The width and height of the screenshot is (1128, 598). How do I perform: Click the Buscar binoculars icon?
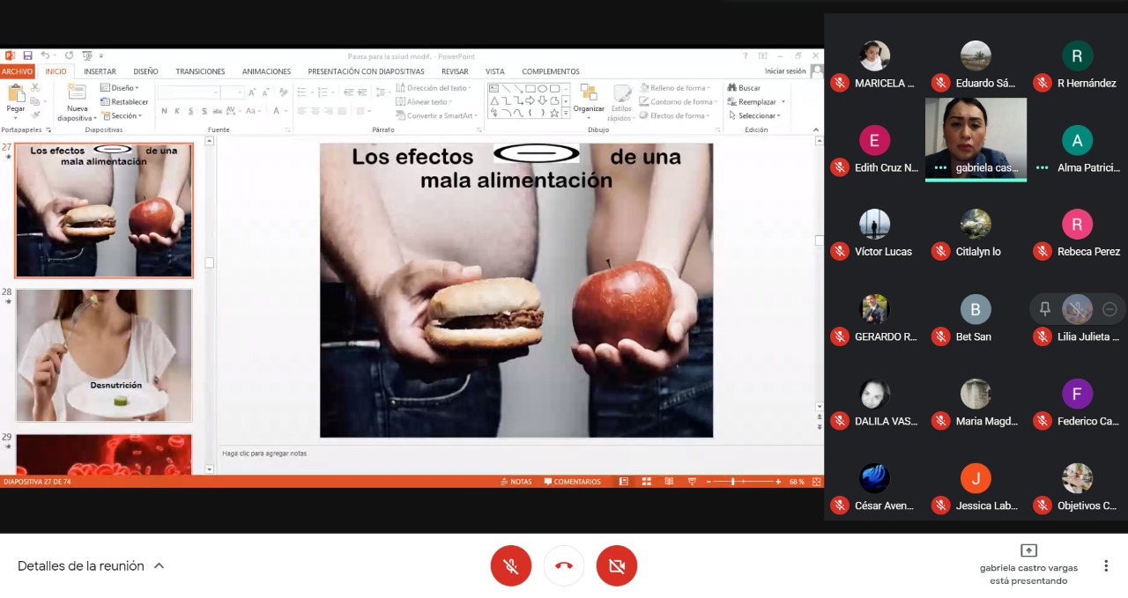click(x=732, y=88)
